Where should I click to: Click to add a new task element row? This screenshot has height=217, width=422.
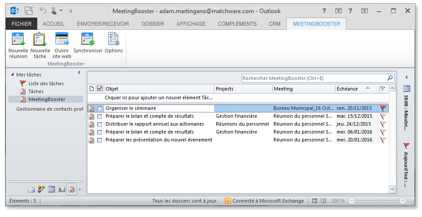[238, 98]
